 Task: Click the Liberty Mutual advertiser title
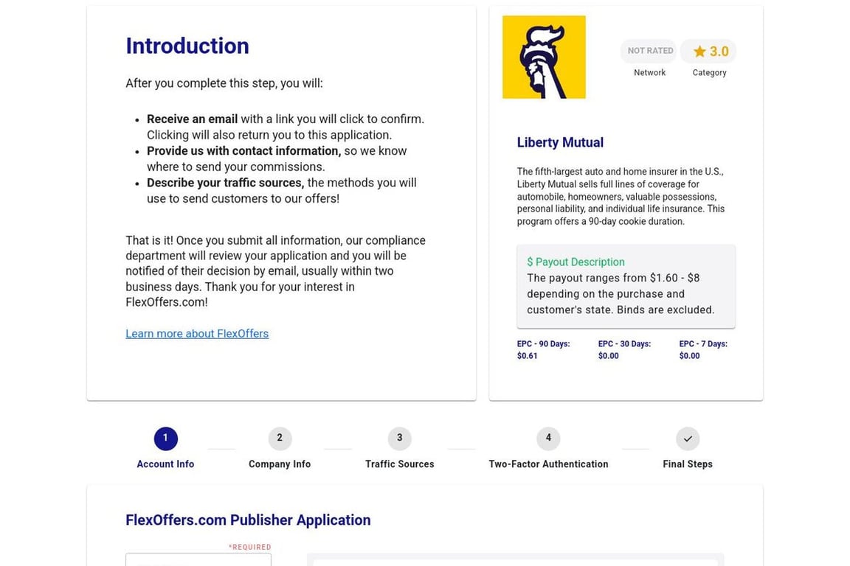[560, 143]
